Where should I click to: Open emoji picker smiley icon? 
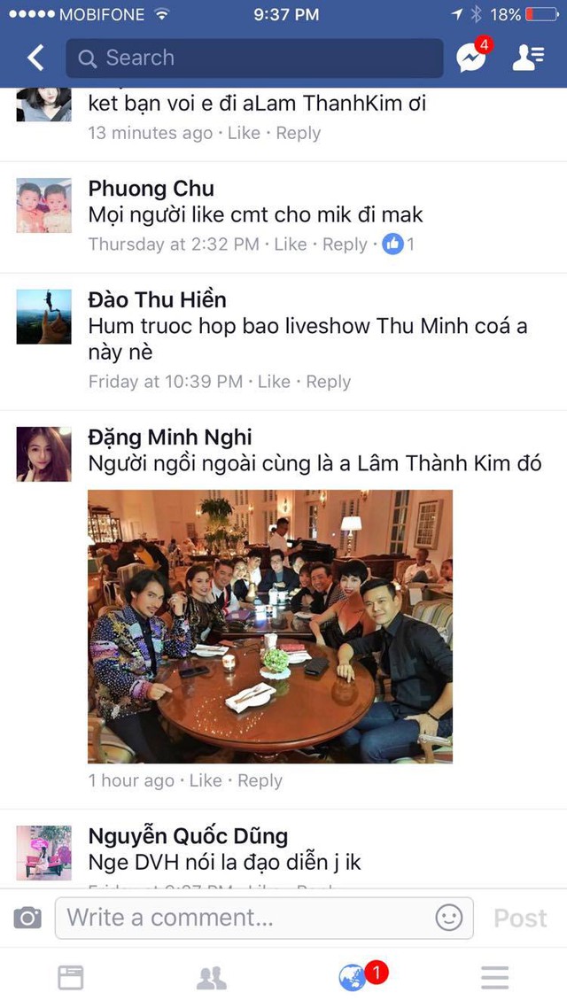(448, 918)
